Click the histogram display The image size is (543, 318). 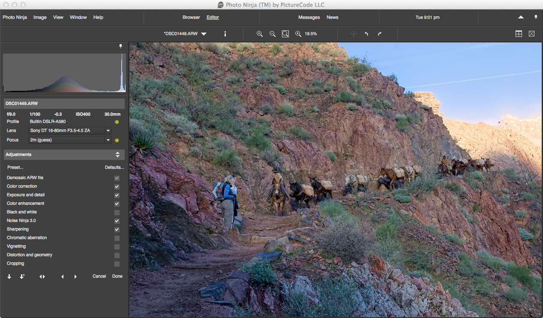coord(64,73)
